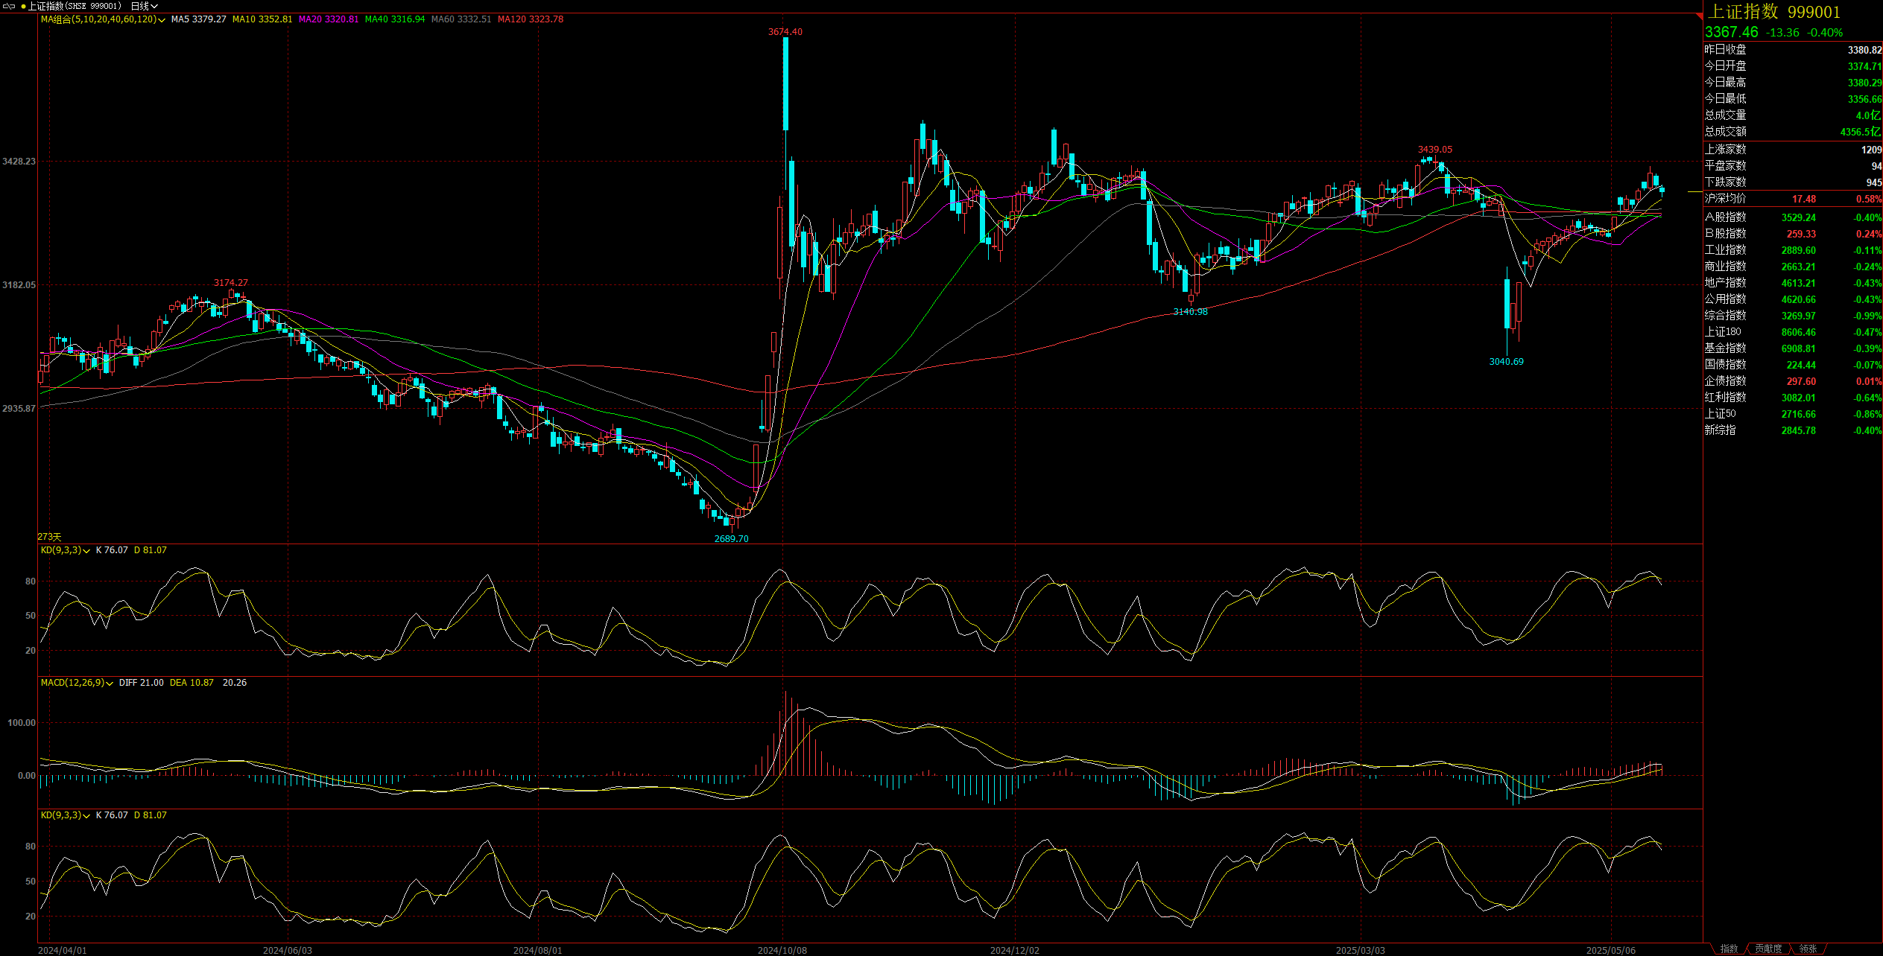
Task: Click the link/sync icon at top-left
Action: pyautogui.click(x=9, y=6)
